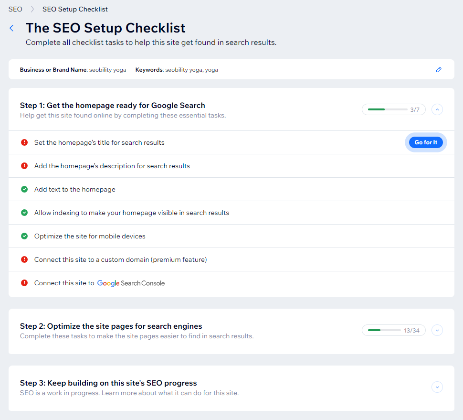Click the green check icon for mobile optimization task
This screenshot has width=463, height=420.
pyautogui.click(x=24, y=236)
